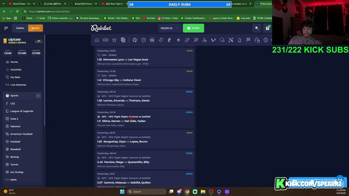The height and width of the screenshot is (196, 349).
Task: Open the gift rewards icon
Action: 267,28
